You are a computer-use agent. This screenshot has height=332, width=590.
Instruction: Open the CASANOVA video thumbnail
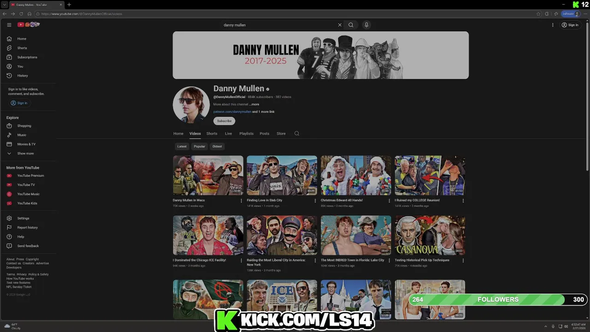(x=430, y=235)
